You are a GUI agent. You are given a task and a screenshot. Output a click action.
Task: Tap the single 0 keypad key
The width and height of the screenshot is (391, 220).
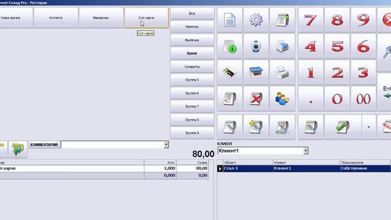click(337, 99)
